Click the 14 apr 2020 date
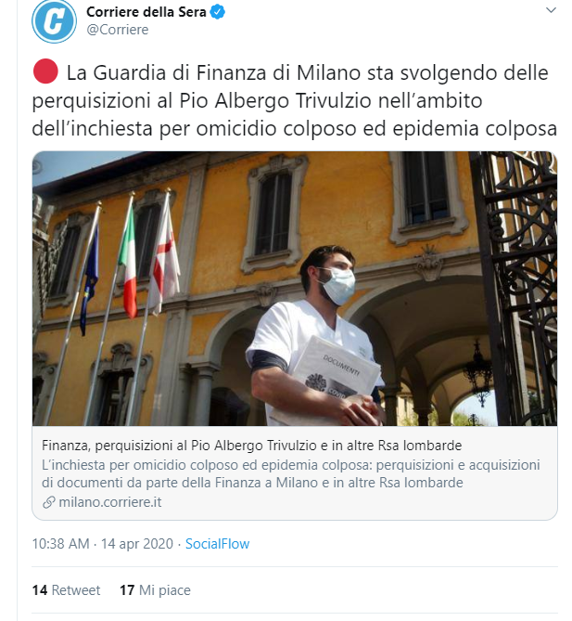This screenshot has height=621, width=572. point(137,544)
